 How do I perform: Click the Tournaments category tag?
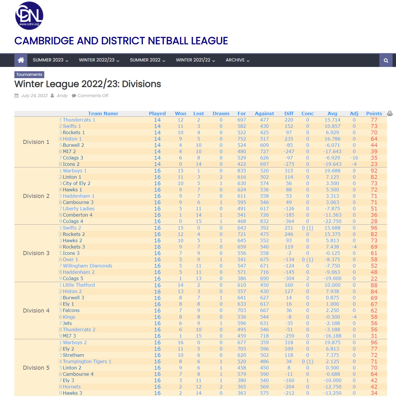click(x=29, y=75)
